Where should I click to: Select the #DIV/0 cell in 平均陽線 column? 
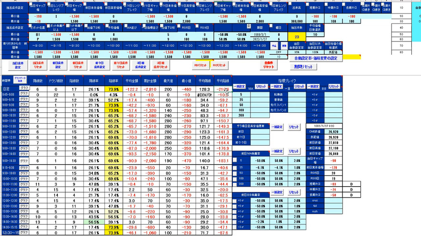(x=205, y=95)
